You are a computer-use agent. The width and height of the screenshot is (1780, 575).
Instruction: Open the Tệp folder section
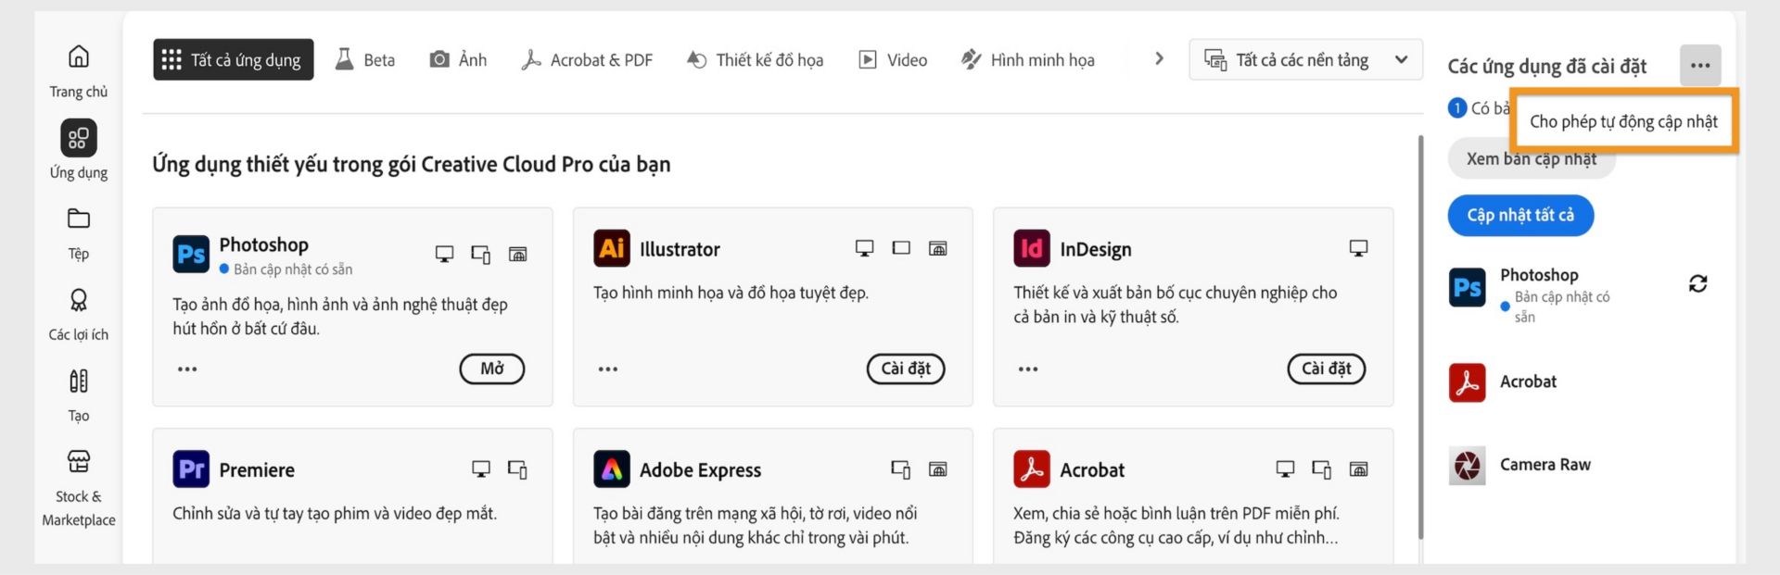pyautogui.click(x=79, y=233)
